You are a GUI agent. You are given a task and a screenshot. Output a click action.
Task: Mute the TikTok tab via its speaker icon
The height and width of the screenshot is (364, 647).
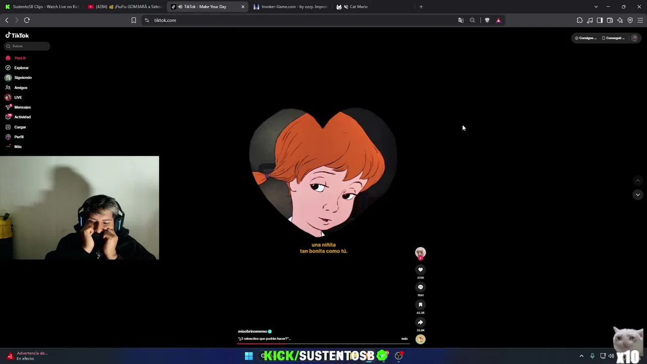pyautogui.click(x=180, y=7)
